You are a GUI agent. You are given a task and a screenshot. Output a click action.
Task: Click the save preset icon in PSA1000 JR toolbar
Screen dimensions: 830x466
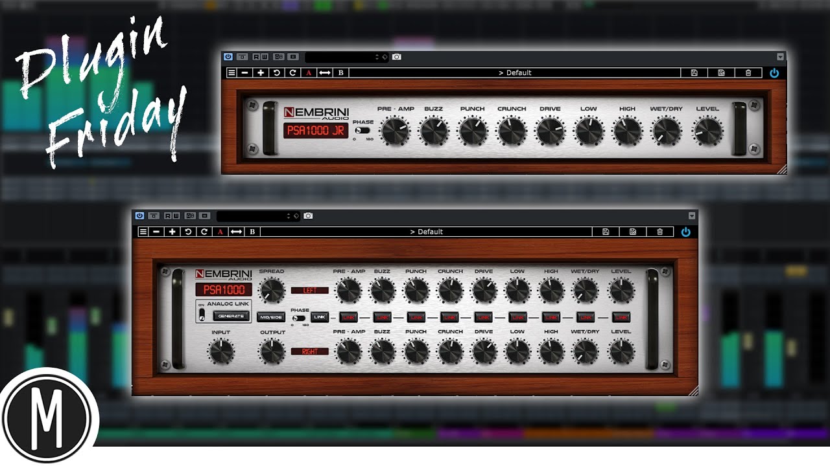694,72
